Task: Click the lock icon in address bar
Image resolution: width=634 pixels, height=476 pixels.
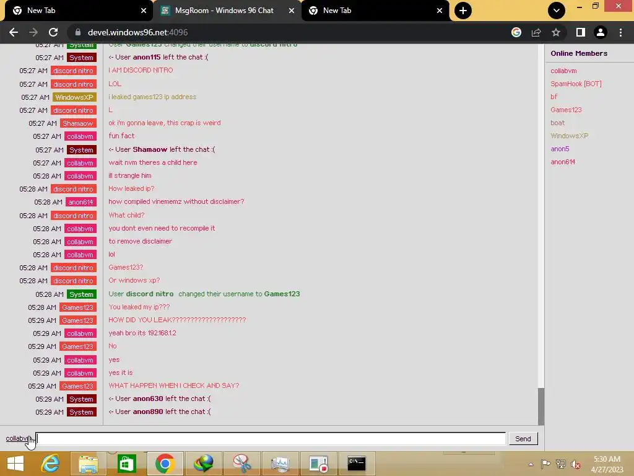Action: (x=78, y=32)
